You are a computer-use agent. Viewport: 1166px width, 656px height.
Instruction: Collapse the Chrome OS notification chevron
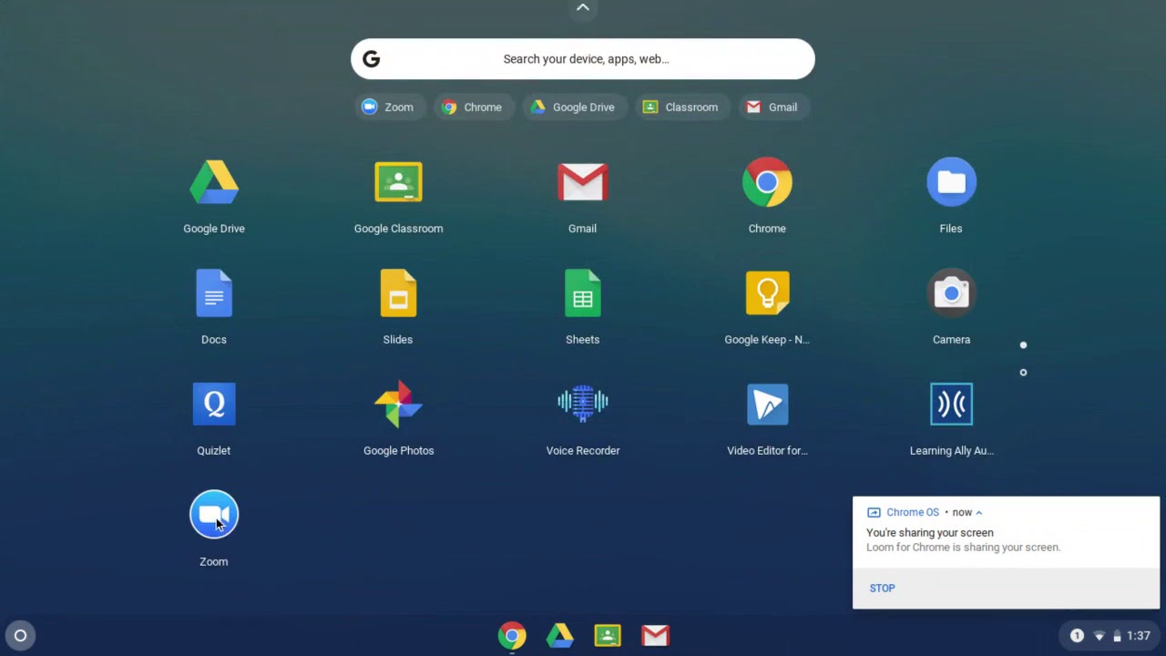[978, 513]
